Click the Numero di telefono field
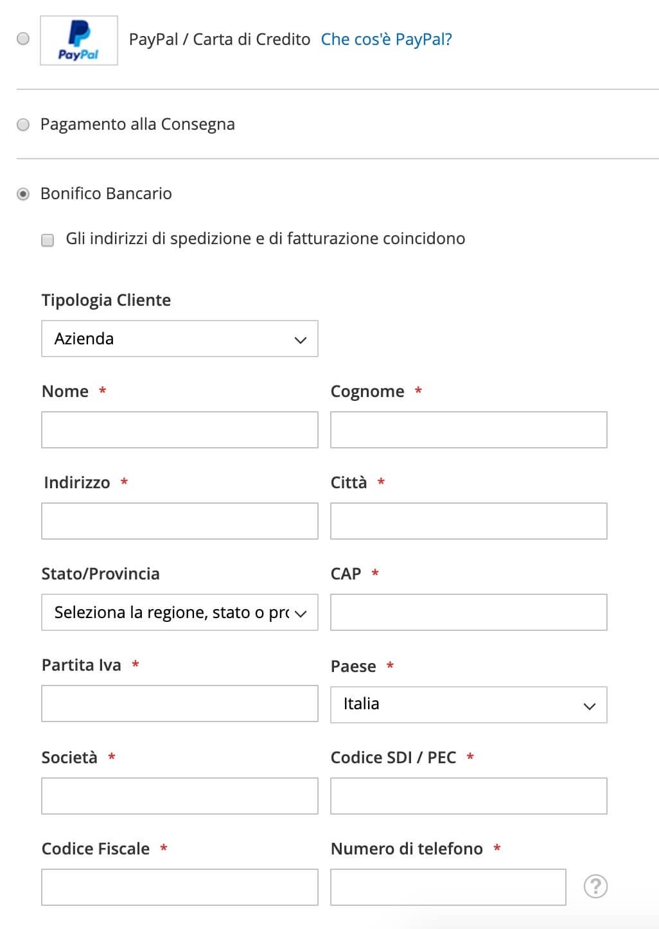Image resolution: width=659 pixels, height=929 pixels. coord(448,887)
